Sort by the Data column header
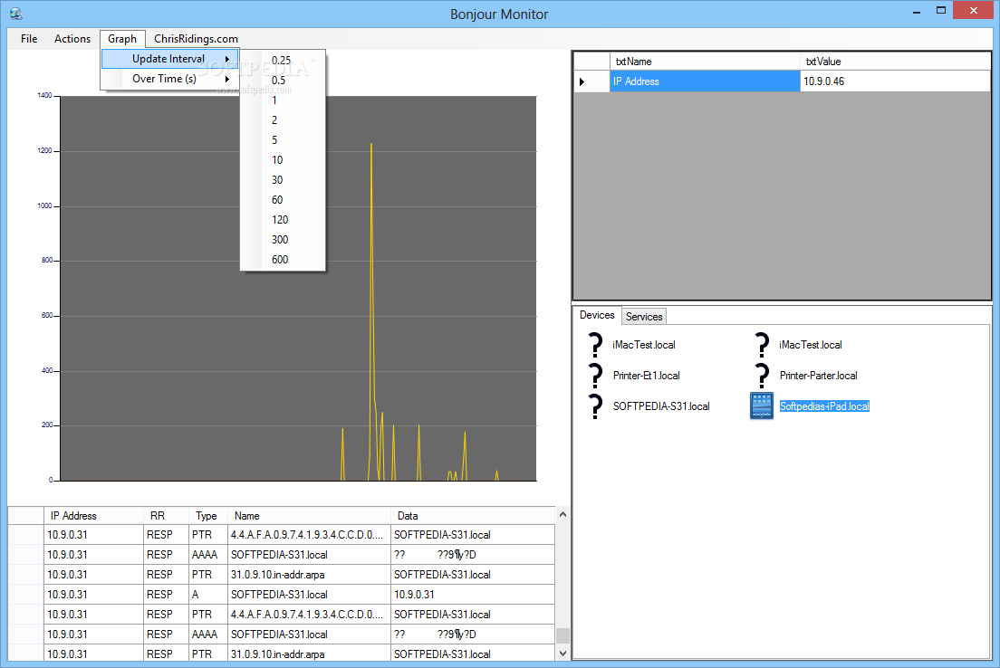 tap(473, 516)
